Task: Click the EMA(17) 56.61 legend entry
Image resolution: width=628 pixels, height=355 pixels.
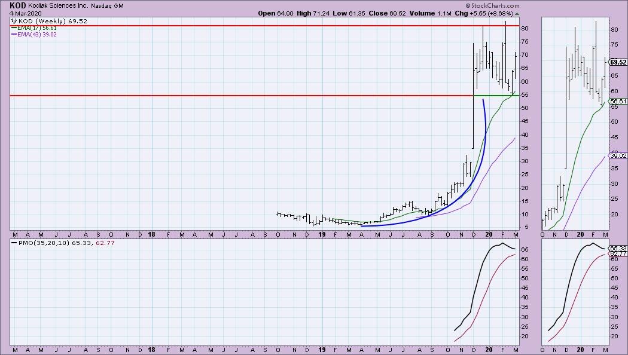Action: tap(34, 28)
